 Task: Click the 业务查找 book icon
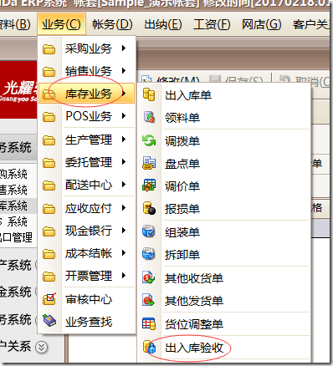pos(49,321)
